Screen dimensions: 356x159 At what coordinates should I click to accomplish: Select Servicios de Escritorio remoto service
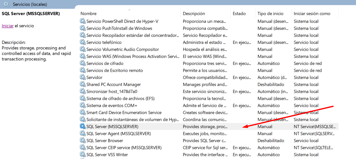114,71
